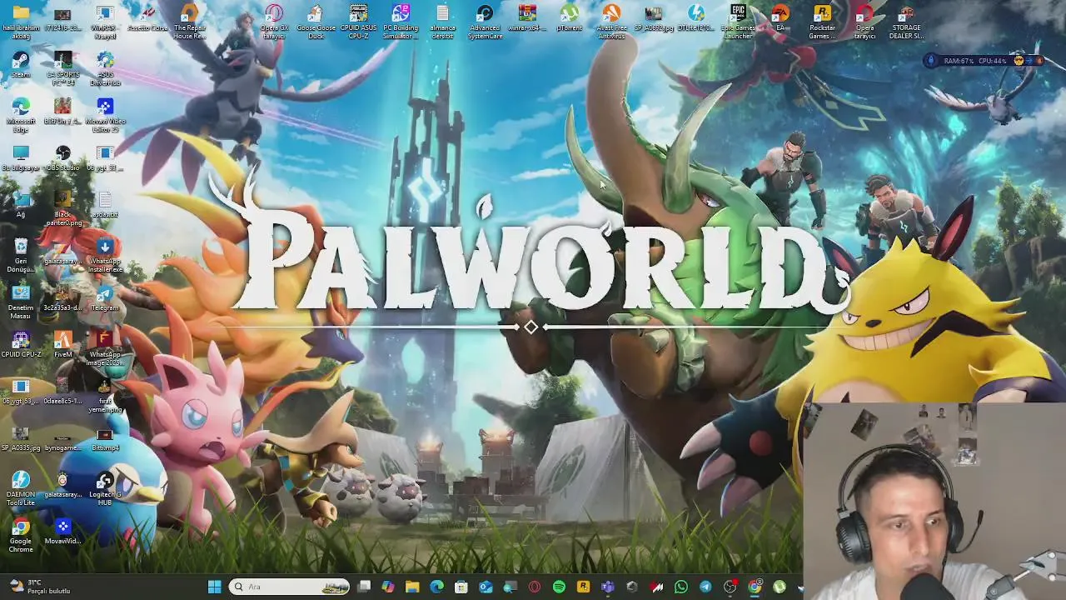The width and height of the screenshot is (1066, 600).
Task: Launch OBS Studio shortcut
Action: [62, 158]
